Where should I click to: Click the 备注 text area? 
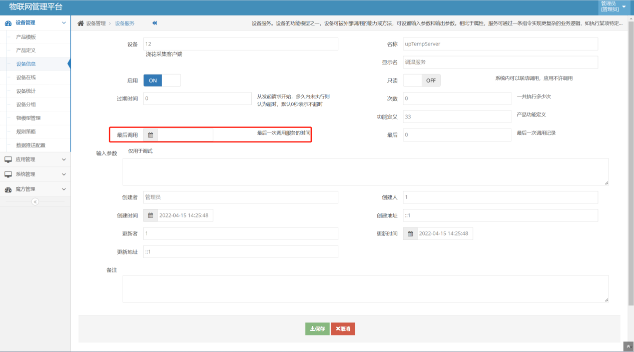[x=366, y=289]
